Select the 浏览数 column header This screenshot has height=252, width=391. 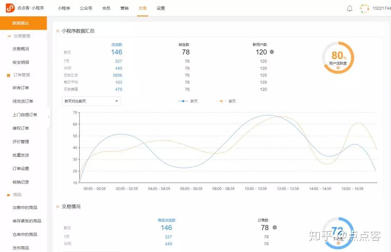(x=117, y=44)
